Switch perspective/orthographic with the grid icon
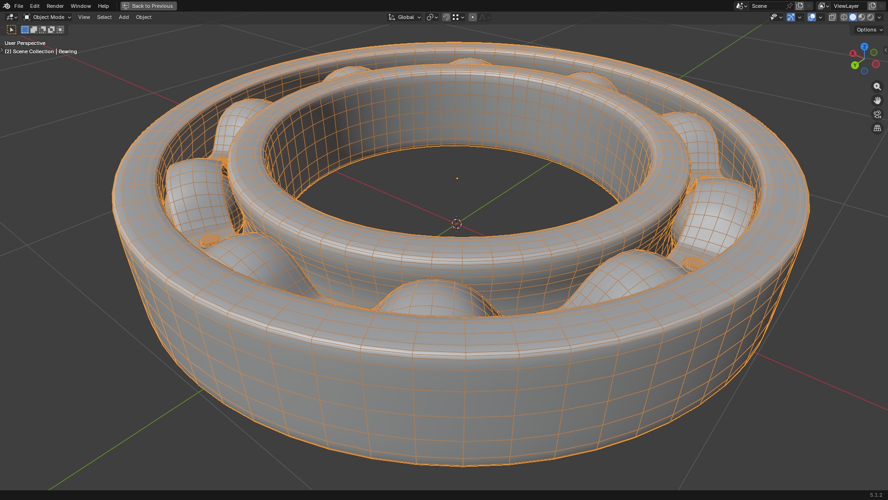The image size is (888, 500). click(877, 128)
